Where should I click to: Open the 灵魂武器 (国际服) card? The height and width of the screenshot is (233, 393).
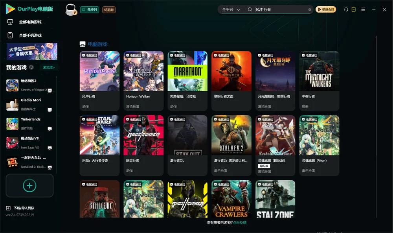(275, 145)
